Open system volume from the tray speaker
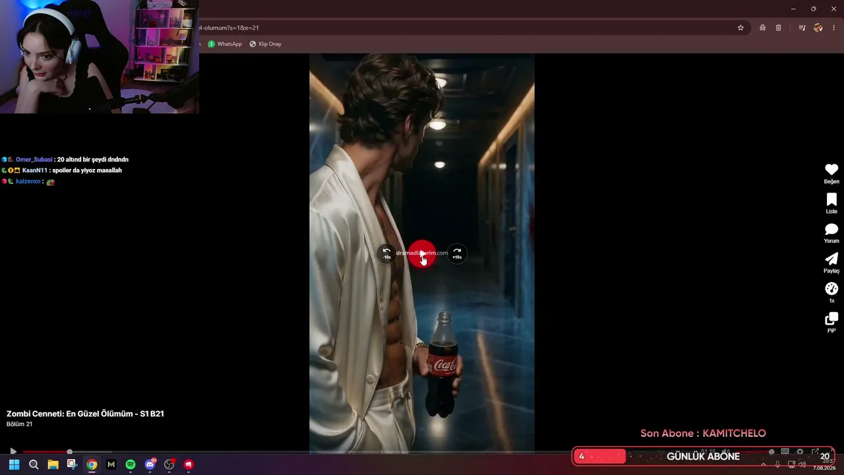Image resolution: width=844 pixels, height=475 pixels. click(x=802, y=464)
